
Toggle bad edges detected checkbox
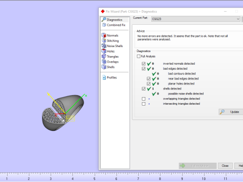(144, 69)
